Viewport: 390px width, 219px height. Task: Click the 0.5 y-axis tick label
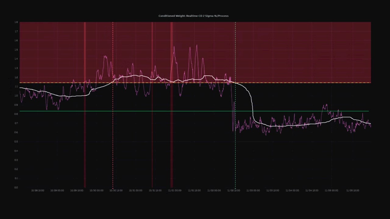coord(16,141)
